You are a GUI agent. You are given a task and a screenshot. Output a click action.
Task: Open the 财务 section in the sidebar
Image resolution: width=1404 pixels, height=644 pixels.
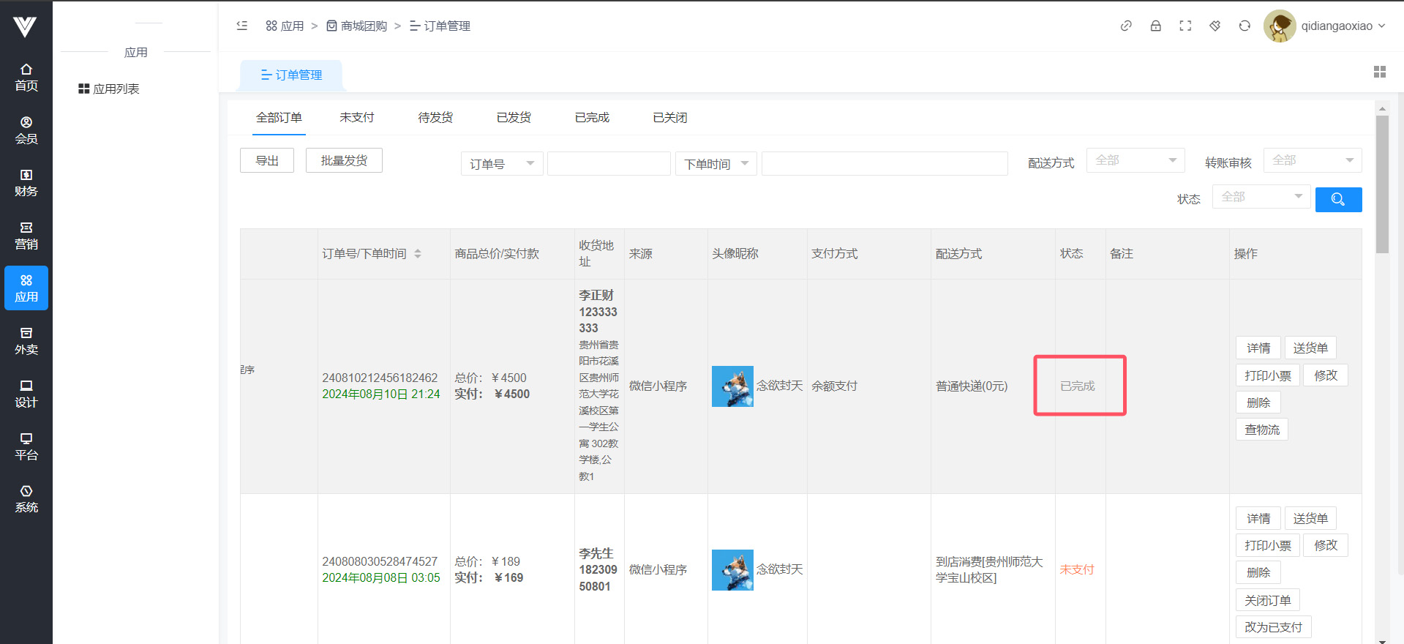point(26,183)
